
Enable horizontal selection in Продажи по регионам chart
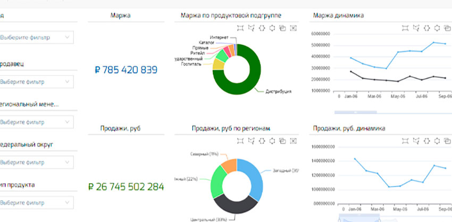262,141
